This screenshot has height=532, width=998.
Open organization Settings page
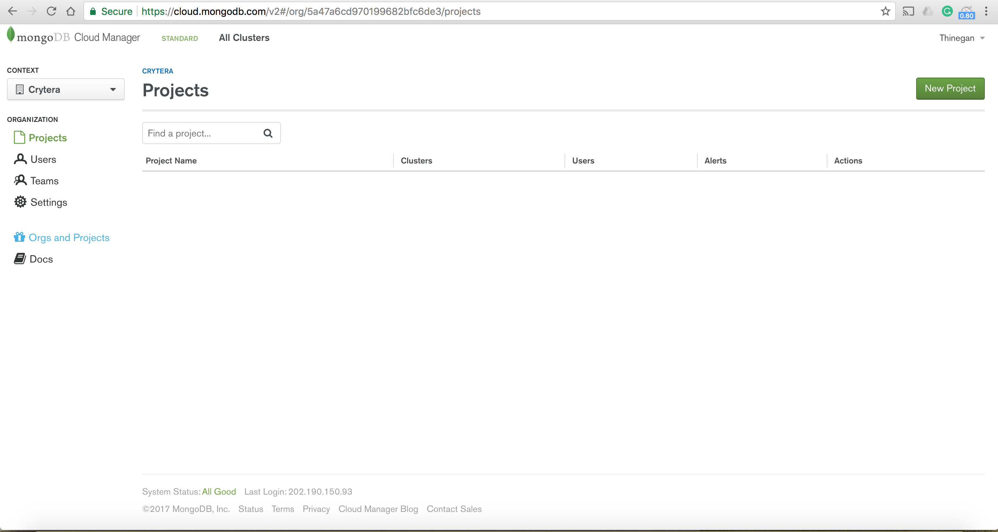[49, 202]
